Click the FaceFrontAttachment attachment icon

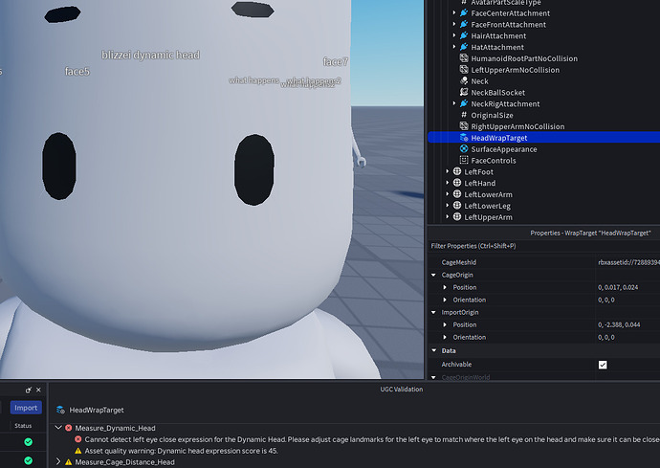(464, 25)
